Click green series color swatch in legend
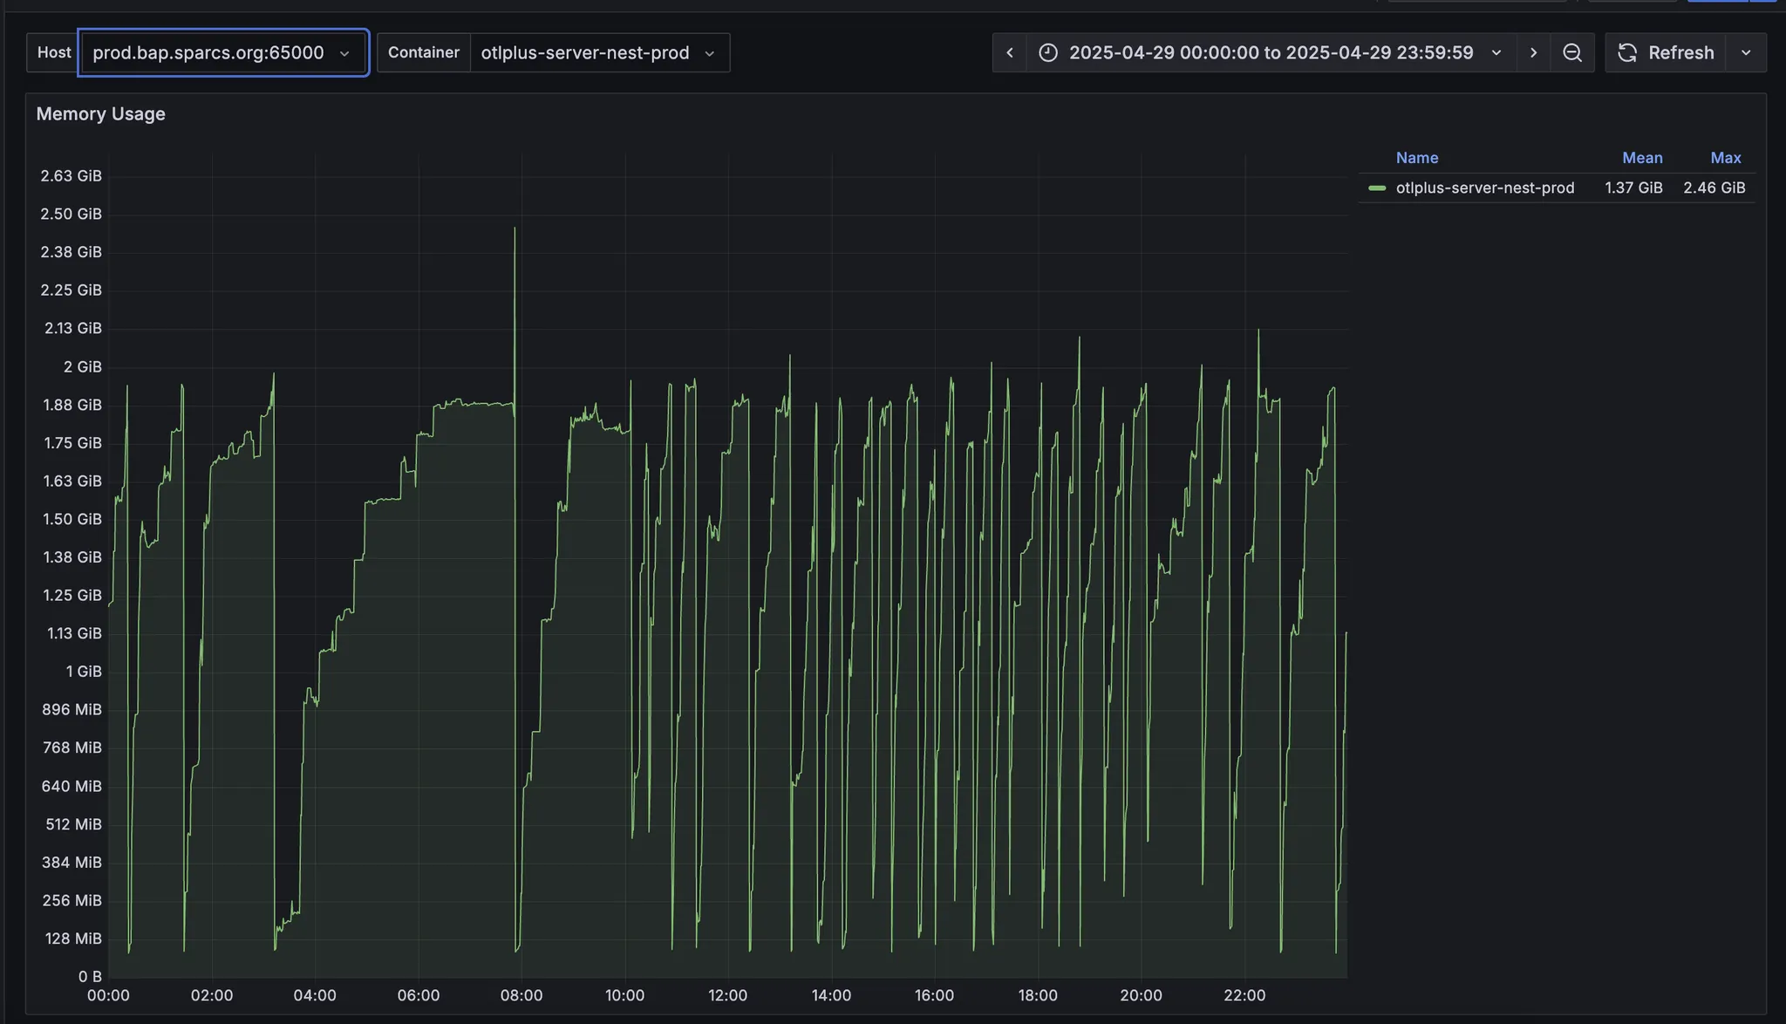The width and height of the screenshot is (1786, 1024). 1377,188
